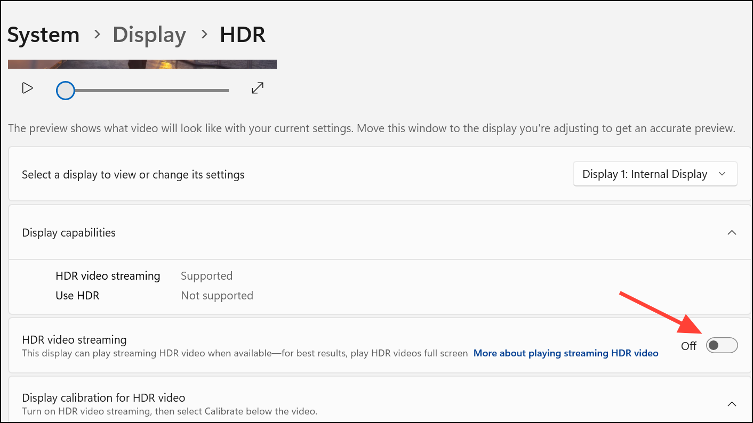Collapse the Display capabilities section
The width and height of the screenshot is (753, 423).
coord(732,233)
